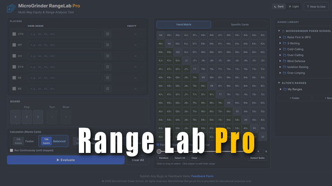This screenshot has height=186, width=332.
Task: Enable the MP player checkbox
Action: coord(14,45)
